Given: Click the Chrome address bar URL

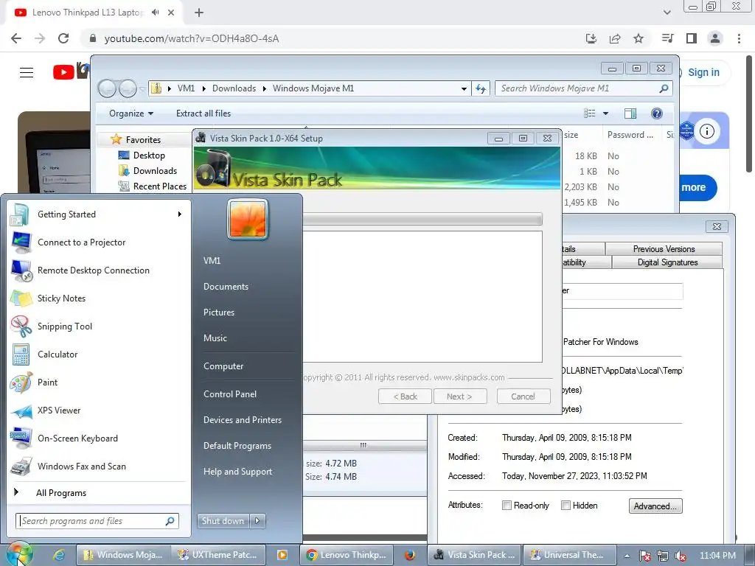Looking at the screenshot, I should coord(191,38).
